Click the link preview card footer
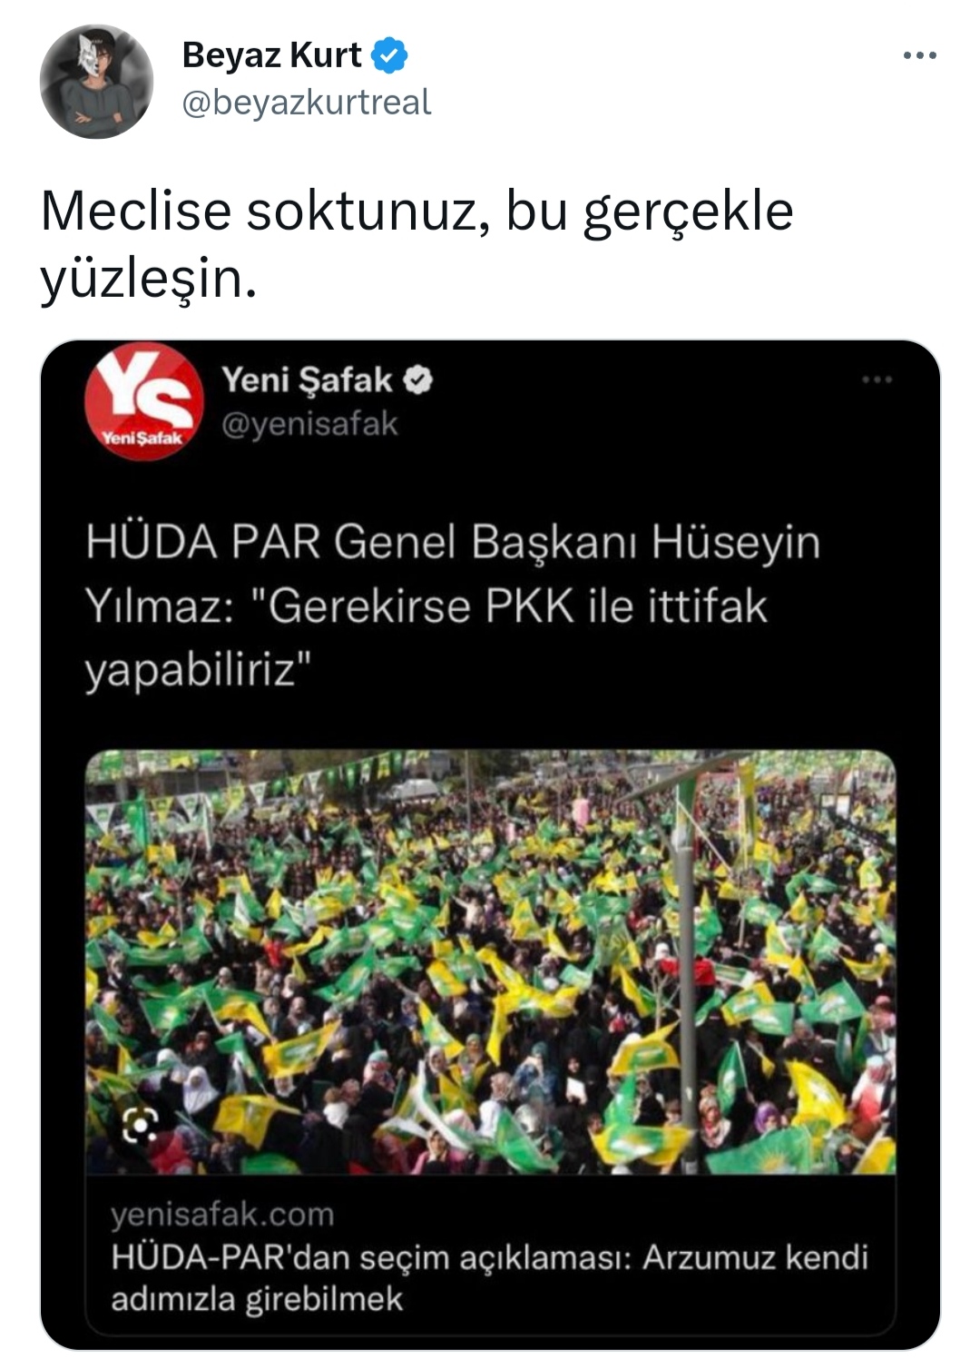Screen dimensions: 980x1369 491,1255
